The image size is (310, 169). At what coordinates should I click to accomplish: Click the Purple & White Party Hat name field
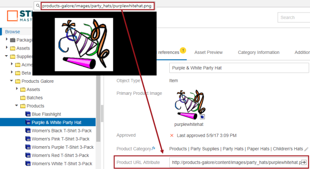239,68
